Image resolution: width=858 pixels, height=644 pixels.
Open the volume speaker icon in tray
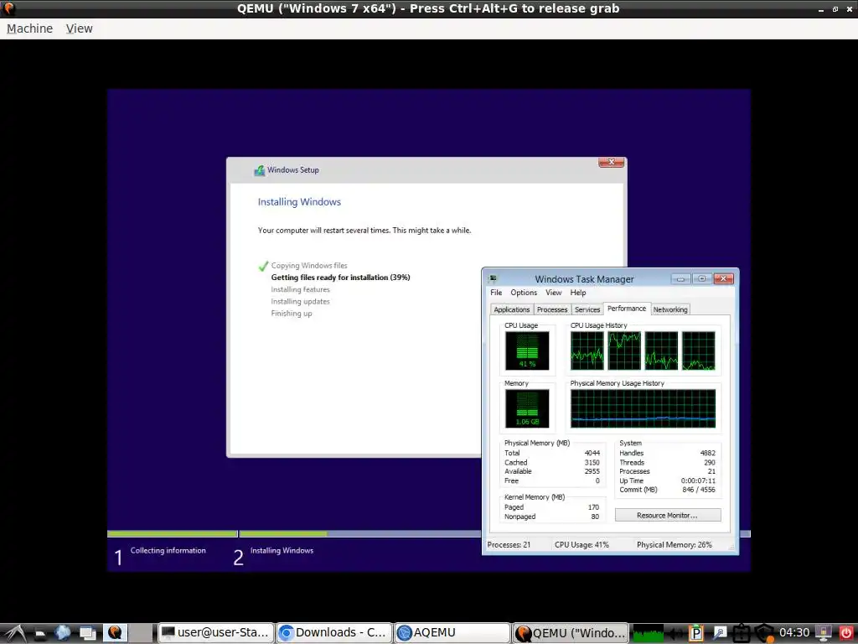tap(676, 634)
